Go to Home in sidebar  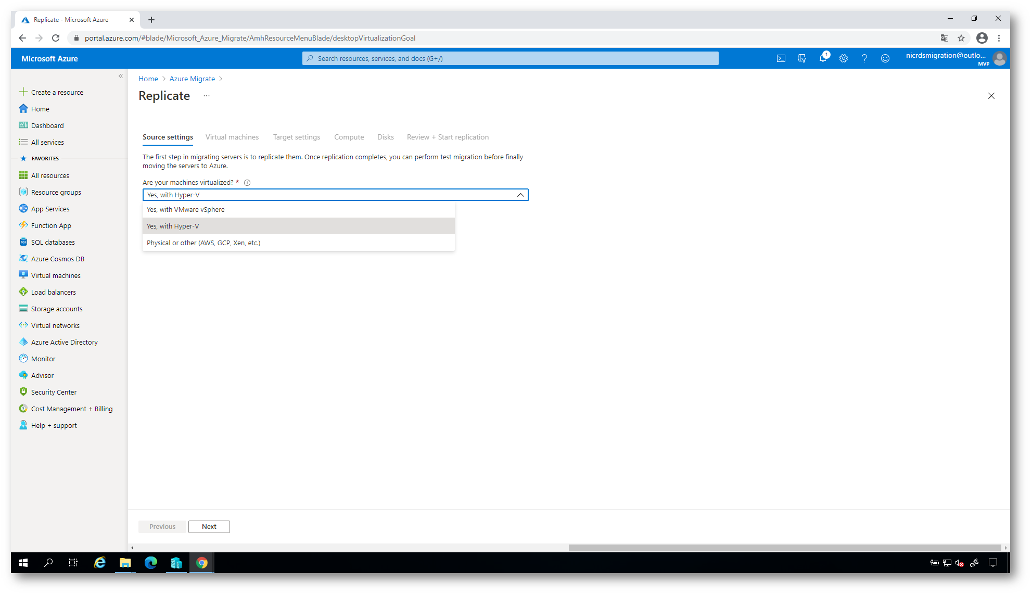[x=34, y=109]
